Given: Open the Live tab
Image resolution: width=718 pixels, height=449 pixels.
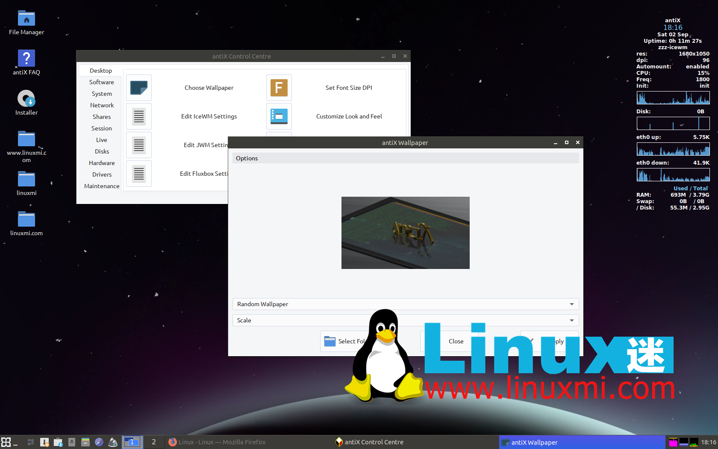Looking at the screenshot, I should (x=102, y=140).
